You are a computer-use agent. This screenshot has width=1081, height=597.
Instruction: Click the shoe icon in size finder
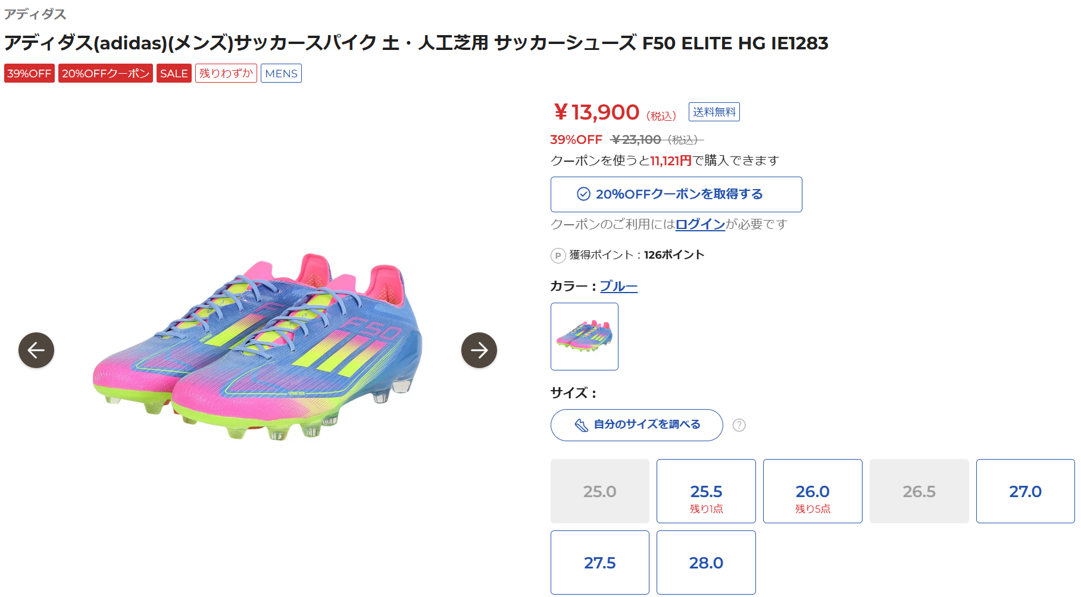point(581,425)
